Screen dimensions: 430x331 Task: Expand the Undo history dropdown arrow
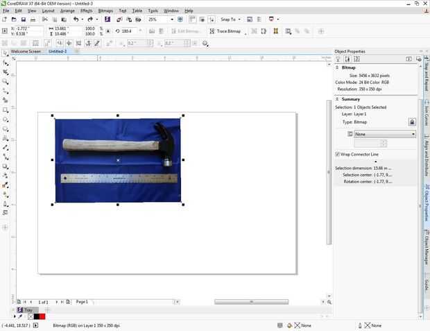(x=83, y=19)
